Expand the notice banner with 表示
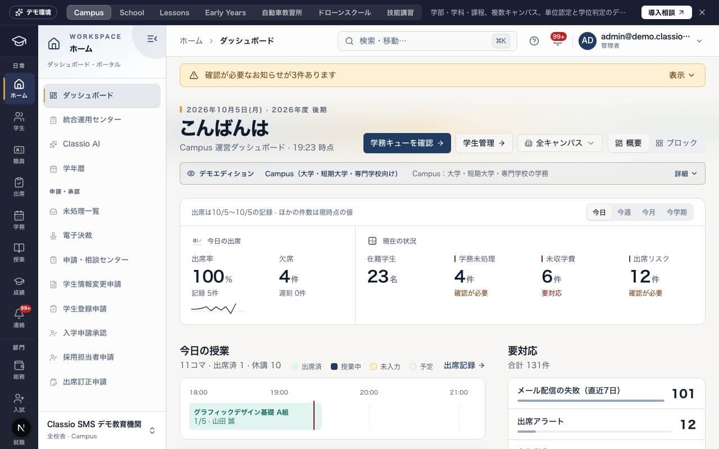This screenshot has height=449, width=719. [x=682, y=75]
